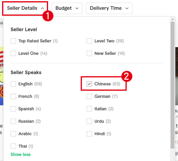
Task: Select the New Seller checkbox
Action: (89, 53)
